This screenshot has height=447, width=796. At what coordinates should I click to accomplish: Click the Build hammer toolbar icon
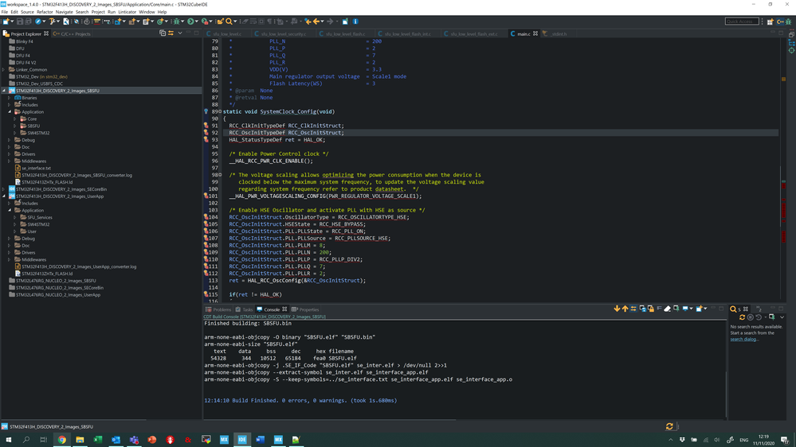(x=53, y=21)
